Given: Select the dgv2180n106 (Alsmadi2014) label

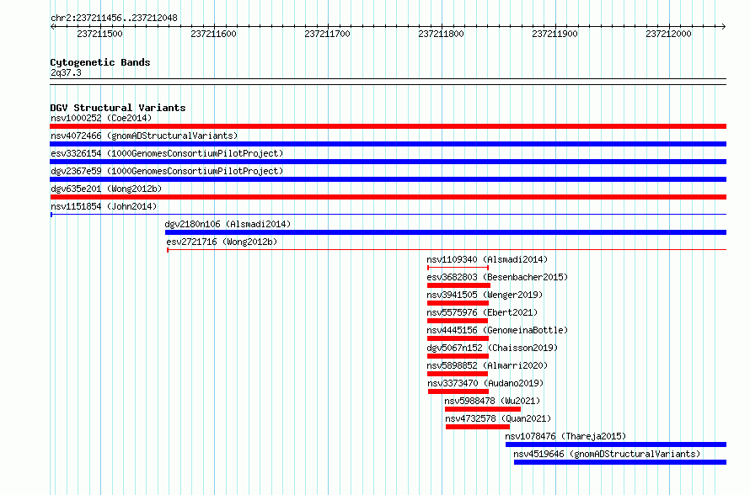Looking at the screenshot, I should click(x=228, y=224).
